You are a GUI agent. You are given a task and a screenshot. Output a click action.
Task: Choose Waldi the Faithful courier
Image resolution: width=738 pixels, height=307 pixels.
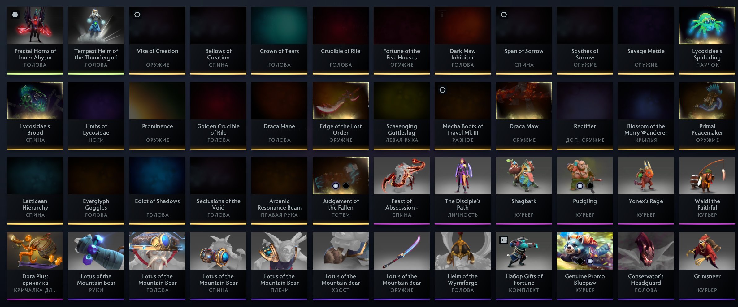(x=707, y=191)
